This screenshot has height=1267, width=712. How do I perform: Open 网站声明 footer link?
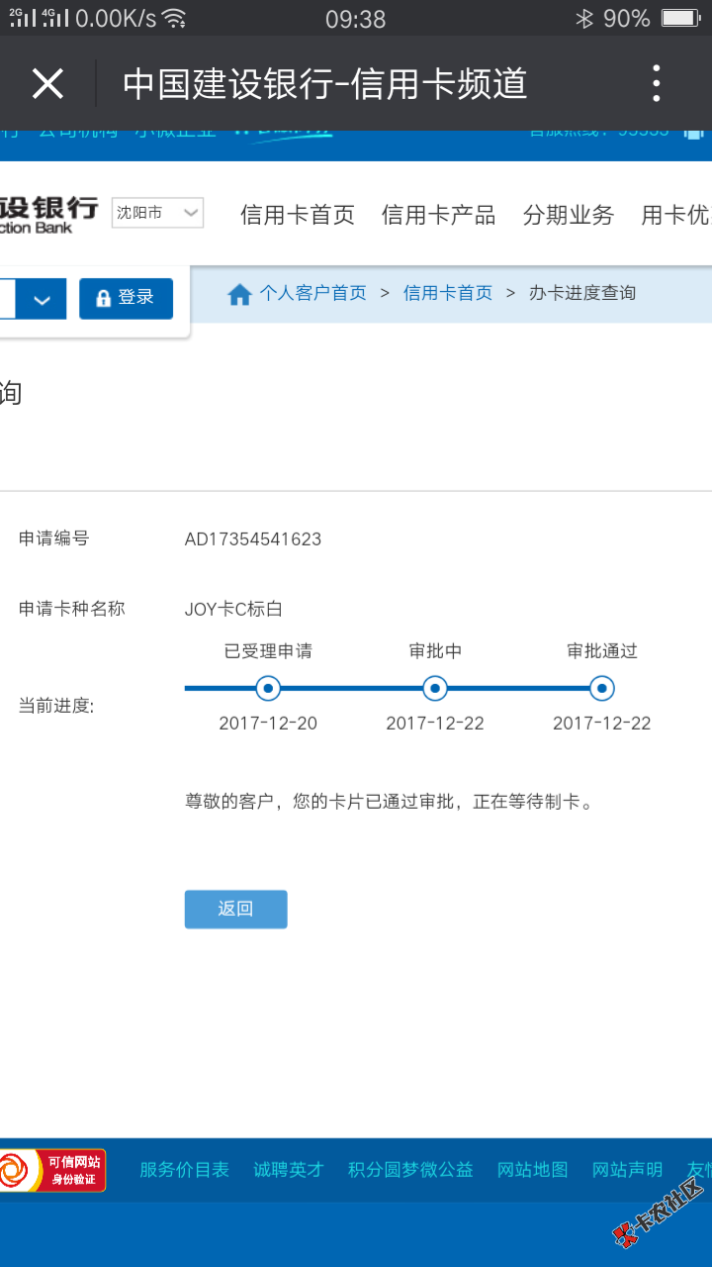click(x=628, y=1169)
